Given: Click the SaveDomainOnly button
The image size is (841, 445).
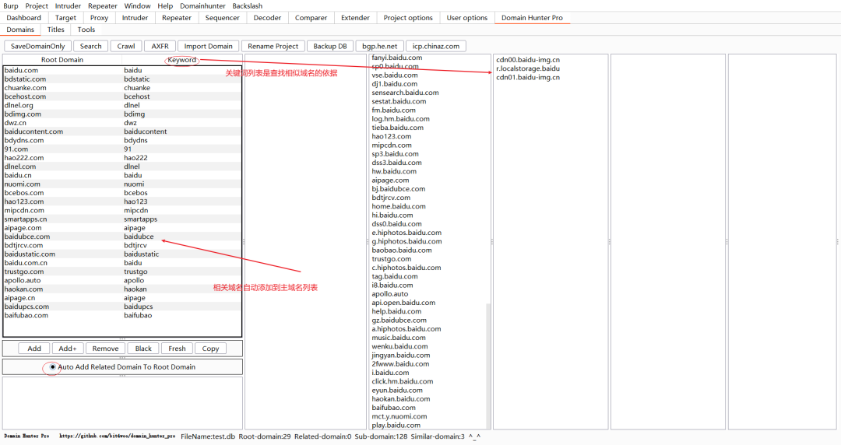Looking at the screenshot, I should (x=37, y=46).
